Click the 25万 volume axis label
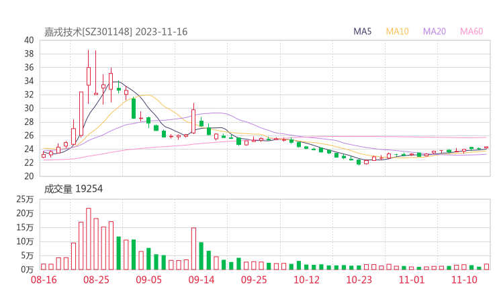 25,199
